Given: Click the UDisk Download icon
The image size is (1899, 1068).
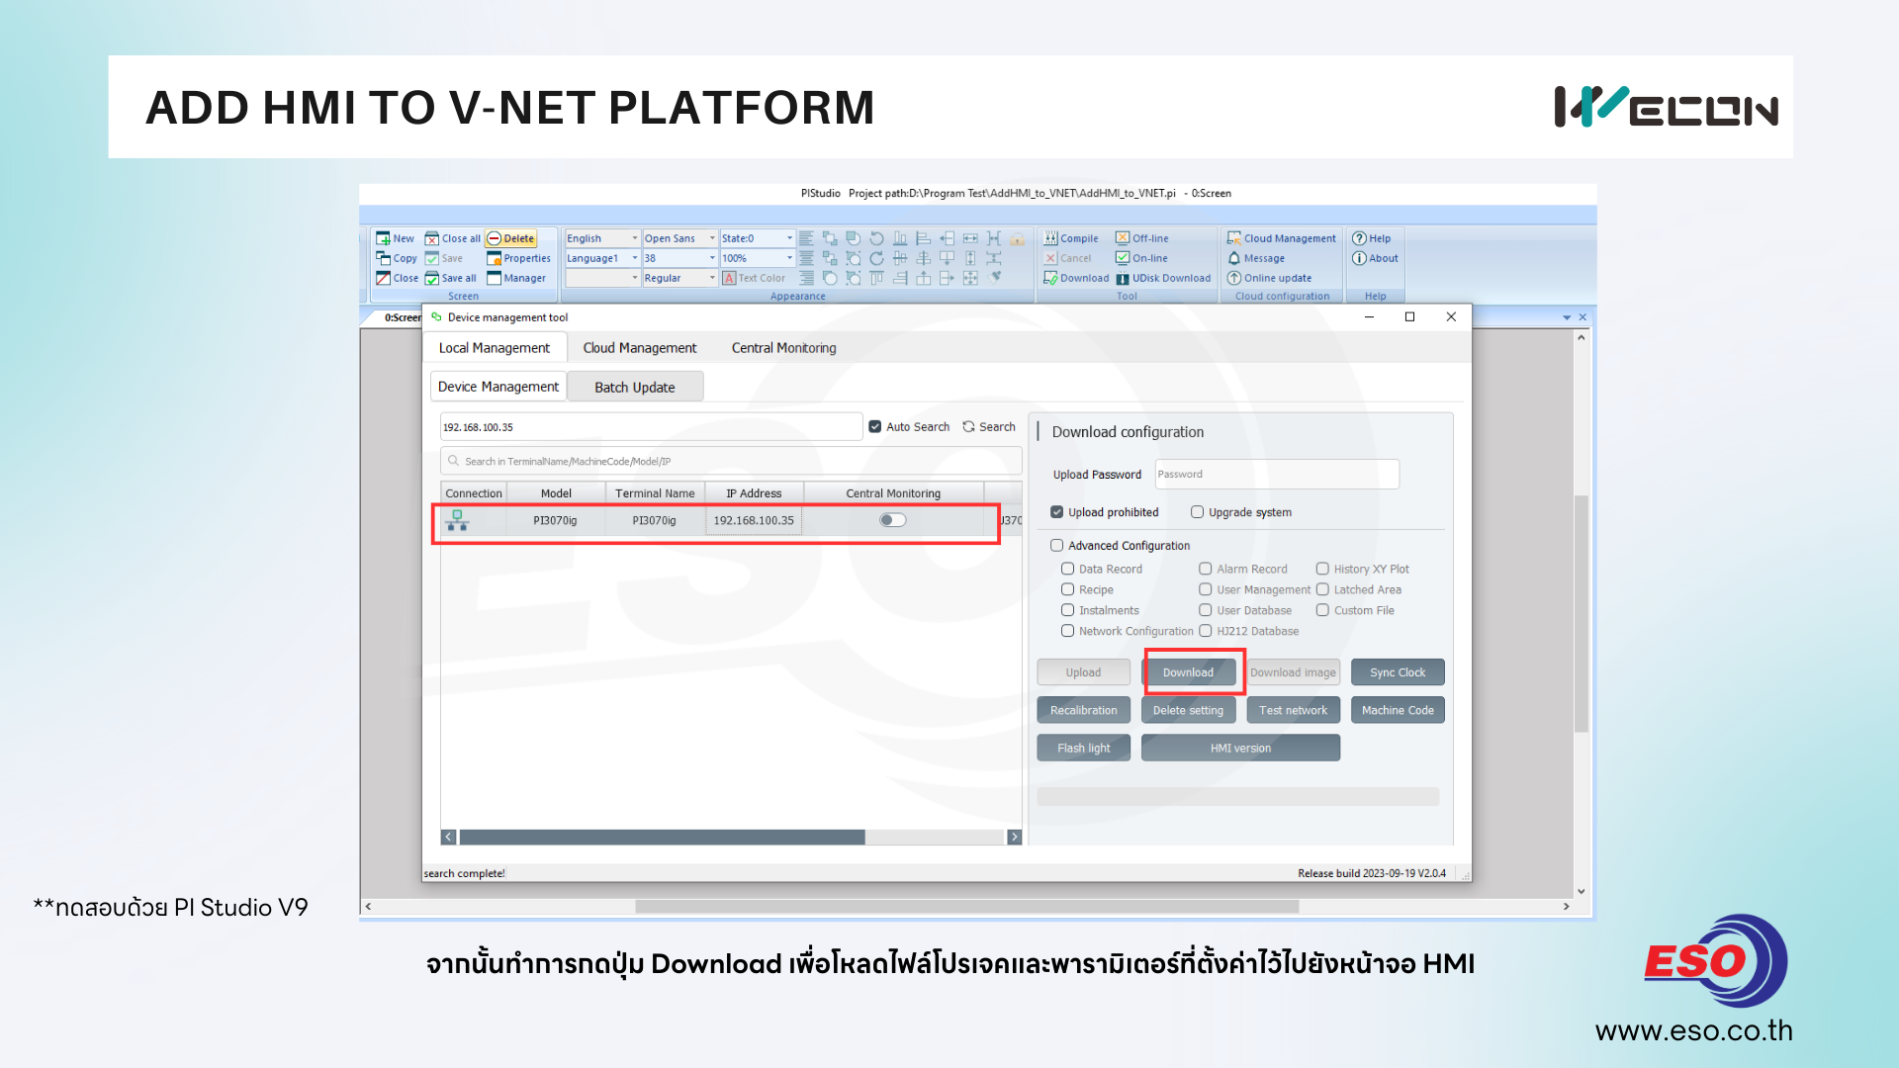Looking at the screenshot, I should tap(1123, 279).
